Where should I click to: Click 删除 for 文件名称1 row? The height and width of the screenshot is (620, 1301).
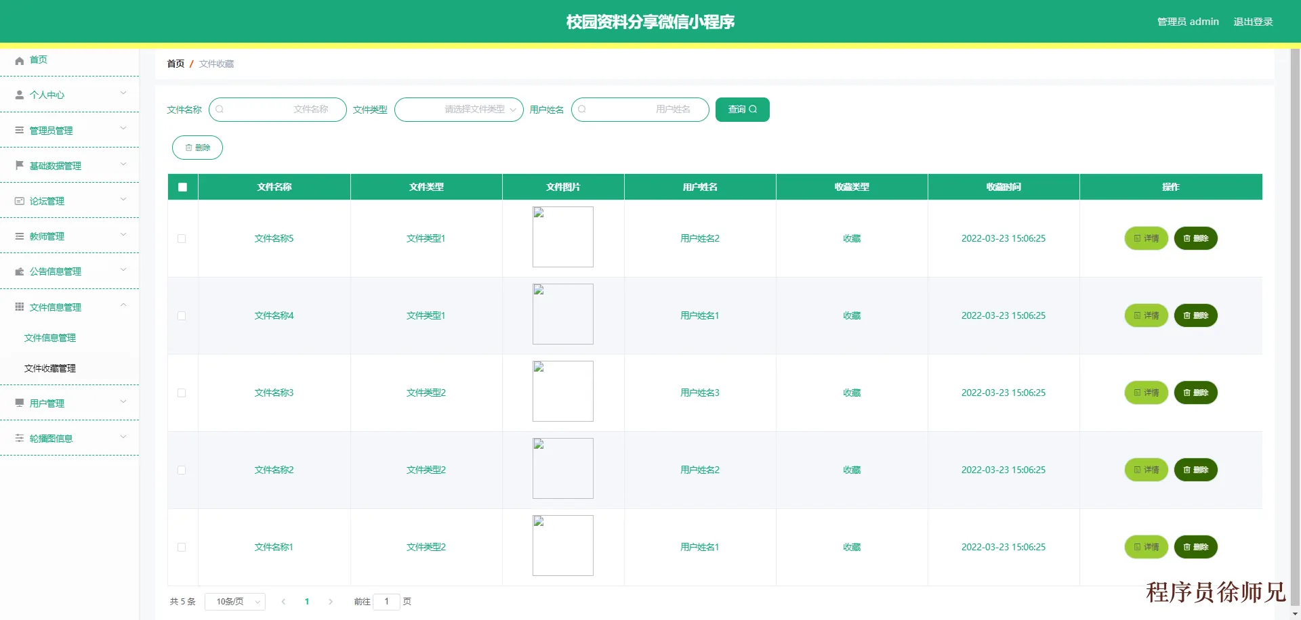(x=1196, y=547)
